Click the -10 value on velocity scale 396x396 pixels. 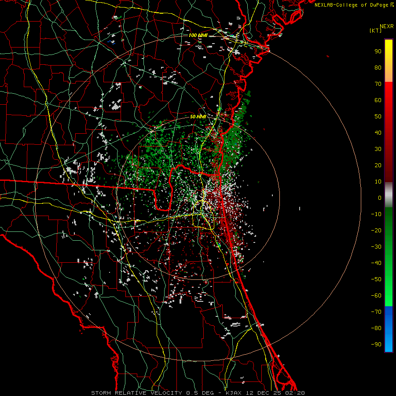(x=376, y=214)
